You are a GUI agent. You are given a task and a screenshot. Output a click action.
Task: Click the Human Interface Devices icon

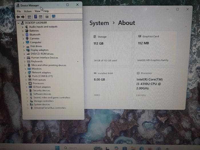29,58
